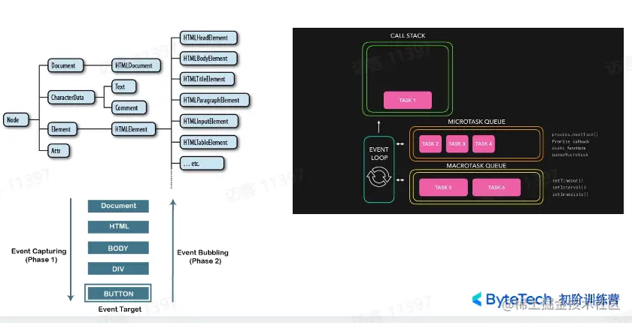The height and width of the screenshot is (323, 632).
Task: Select the pink TASK 3 block
Action: click(x=457, y=143)
